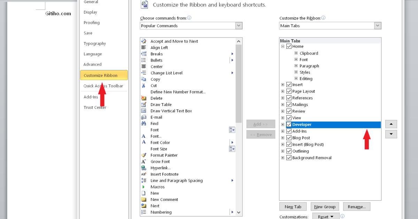Click the Find binoculars icon

144,123
